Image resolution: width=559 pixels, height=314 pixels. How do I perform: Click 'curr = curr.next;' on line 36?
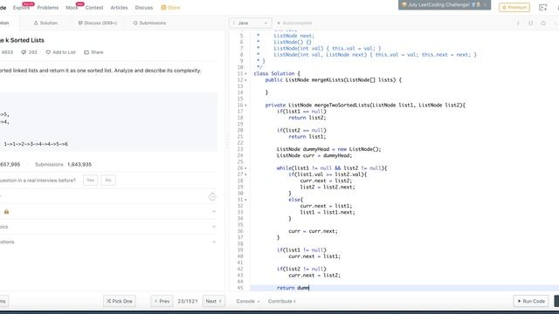pos(313,231)
